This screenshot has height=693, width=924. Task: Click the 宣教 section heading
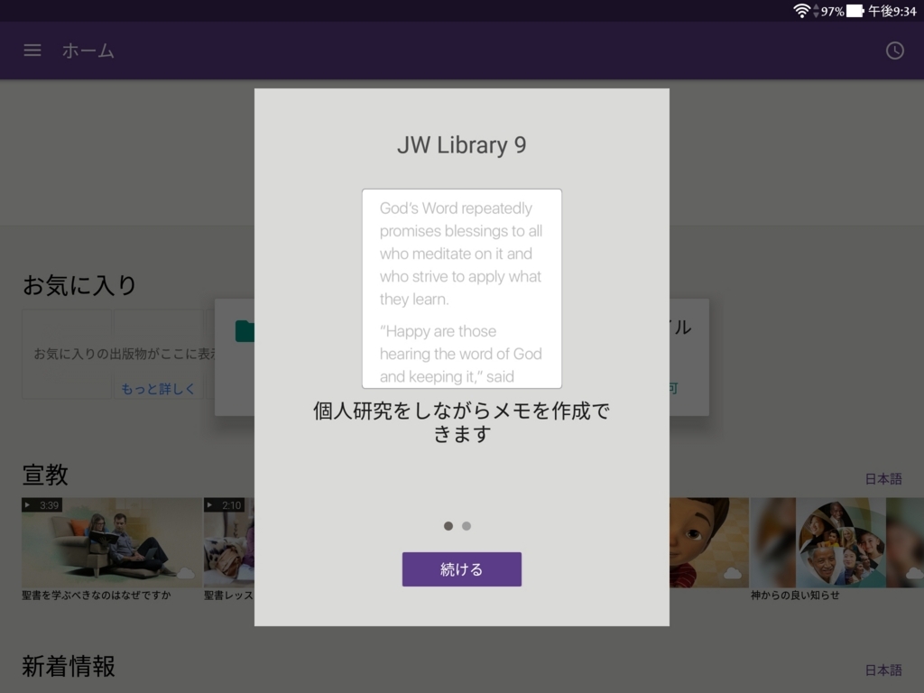coord(45,475)
